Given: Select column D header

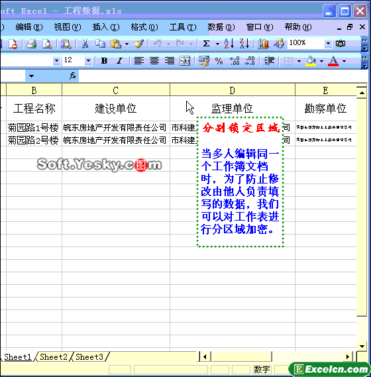Looking at the screenshot, I should tap(233, 90).
